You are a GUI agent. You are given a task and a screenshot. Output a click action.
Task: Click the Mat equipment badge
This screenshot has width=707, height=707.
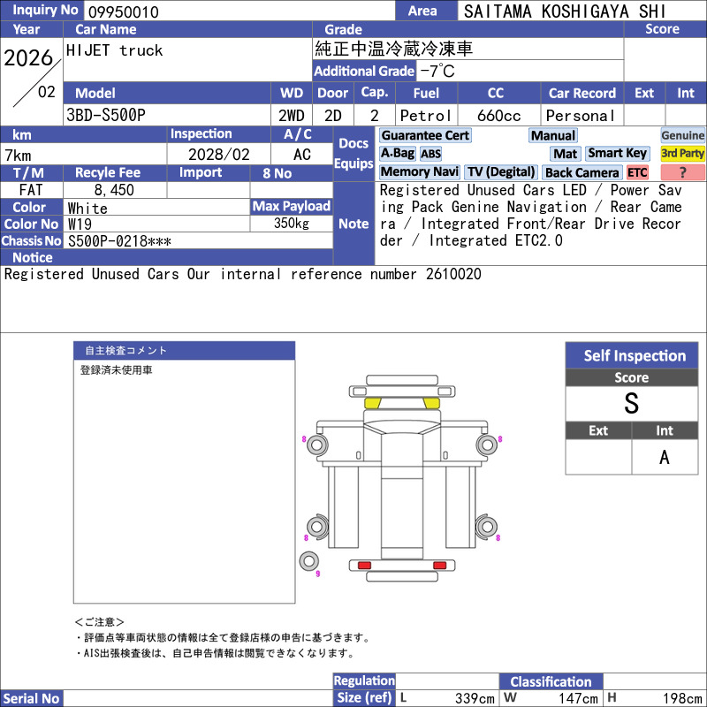coord(566,154)
